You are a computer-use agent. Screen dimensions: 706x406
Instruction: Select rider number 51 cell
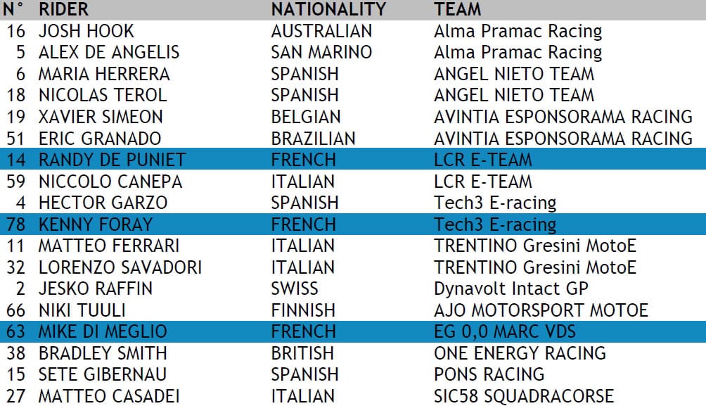(x=15, y=139)
